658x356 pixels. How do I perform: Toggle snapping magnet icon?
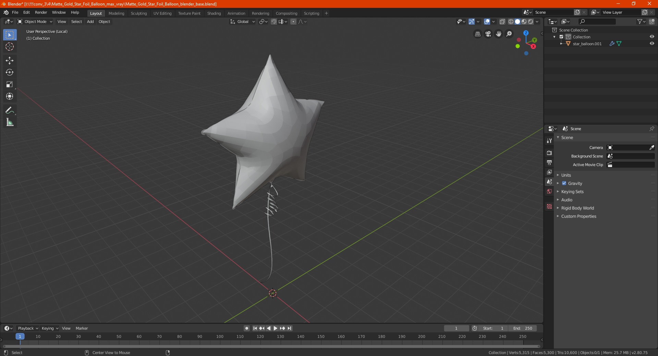pos(274,22)
